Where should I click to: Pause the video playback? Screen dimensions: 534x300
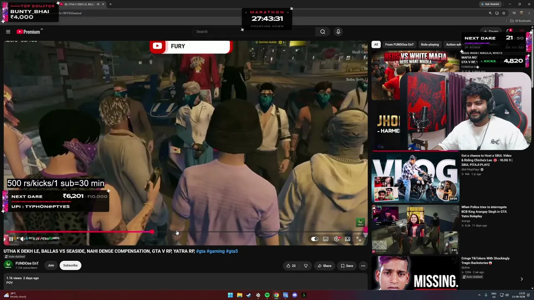pos(11,239)
